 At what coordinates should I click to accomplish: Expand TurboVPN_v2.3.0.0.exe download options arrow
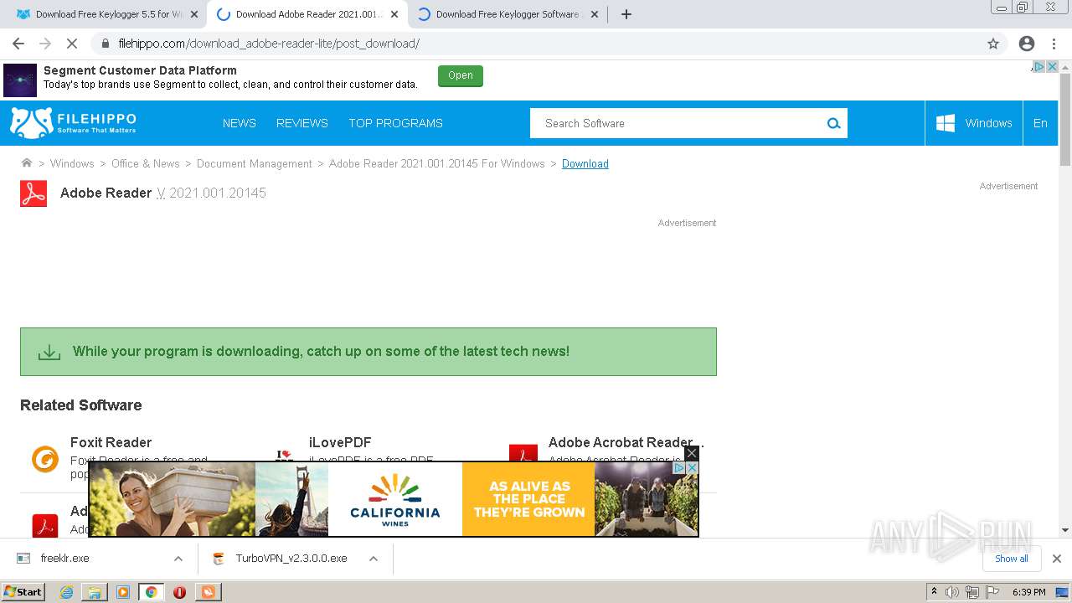[374, 559]
